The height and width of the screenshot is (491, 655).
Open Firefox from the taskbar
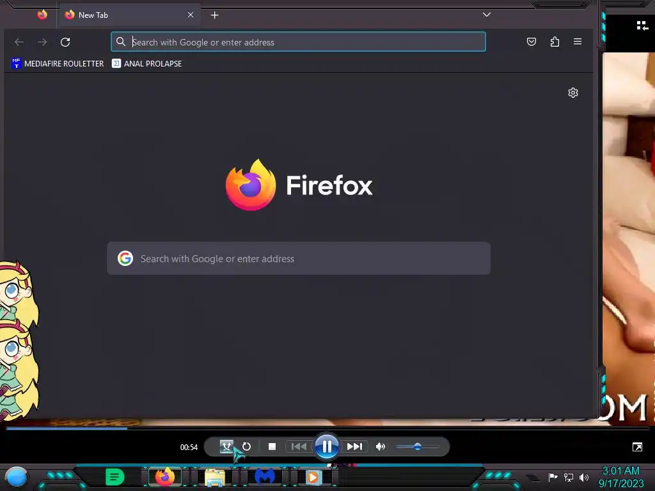pyautogui.click(x=165, y=477)
